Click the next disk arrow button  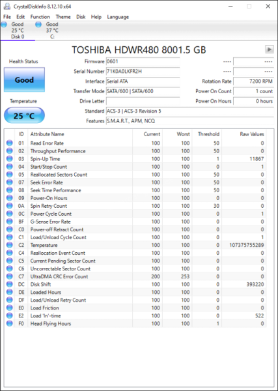[x=270, y=50]
